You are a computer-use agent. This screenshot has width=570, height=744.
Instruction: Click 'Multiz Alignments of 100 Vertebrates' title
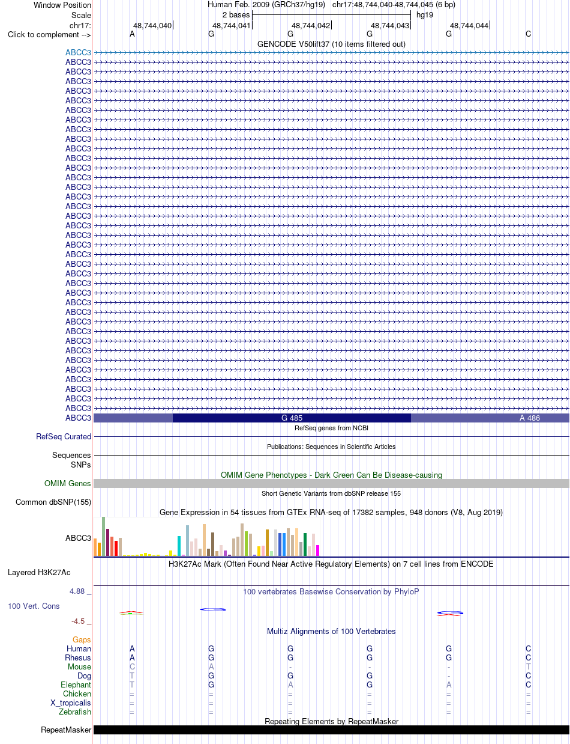tap(331, 632)
